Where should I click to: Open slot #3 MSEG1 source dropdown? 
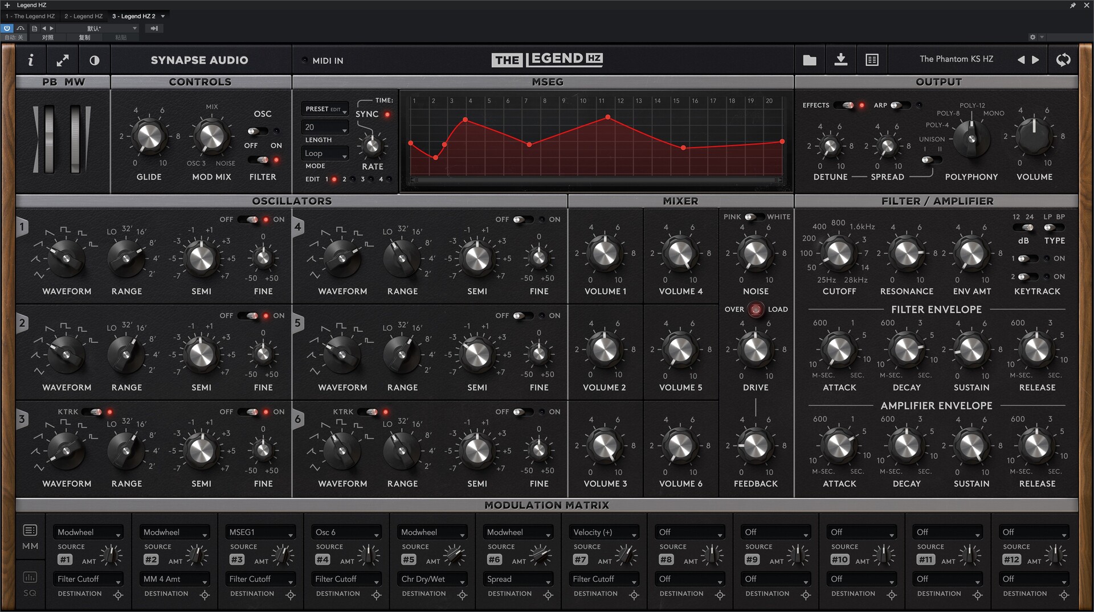pyautogui.click(x=260, y=532)
